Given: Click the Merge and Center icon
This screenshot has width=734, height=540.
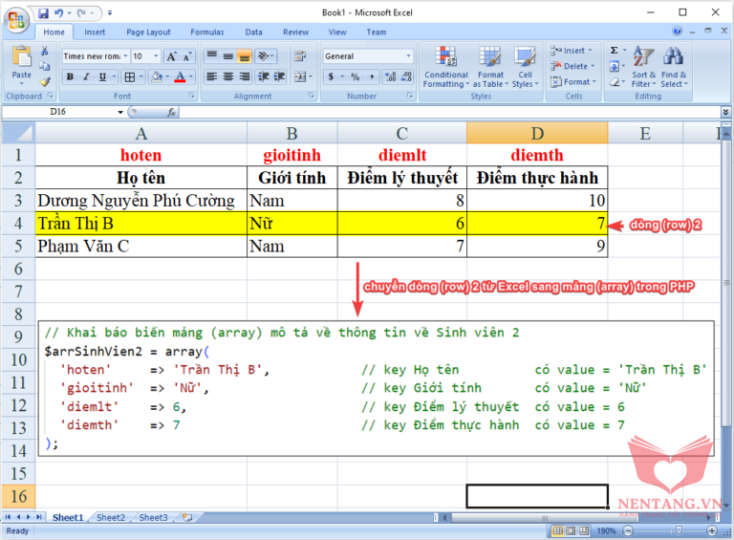Looking at the screenshot, I should tap(300, 76).
